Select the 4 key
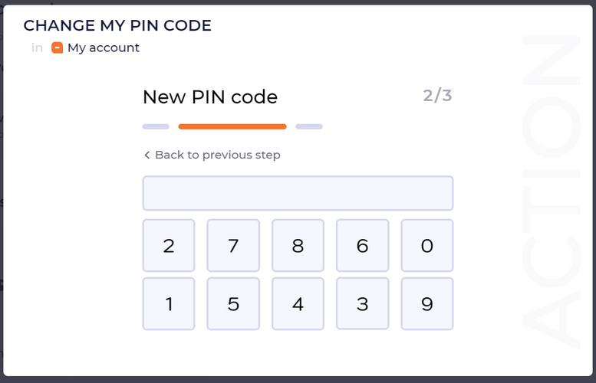 tap(298, 304)
